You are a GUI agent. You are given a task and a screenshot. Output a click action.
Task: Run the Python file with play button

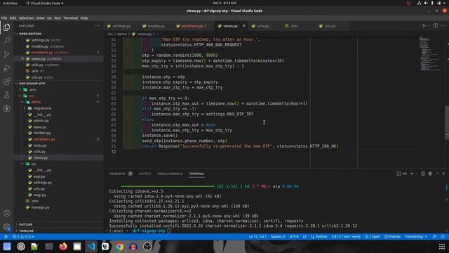[424, 26]
